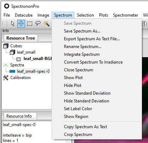Choose Close Spectrum

[97, 70]
